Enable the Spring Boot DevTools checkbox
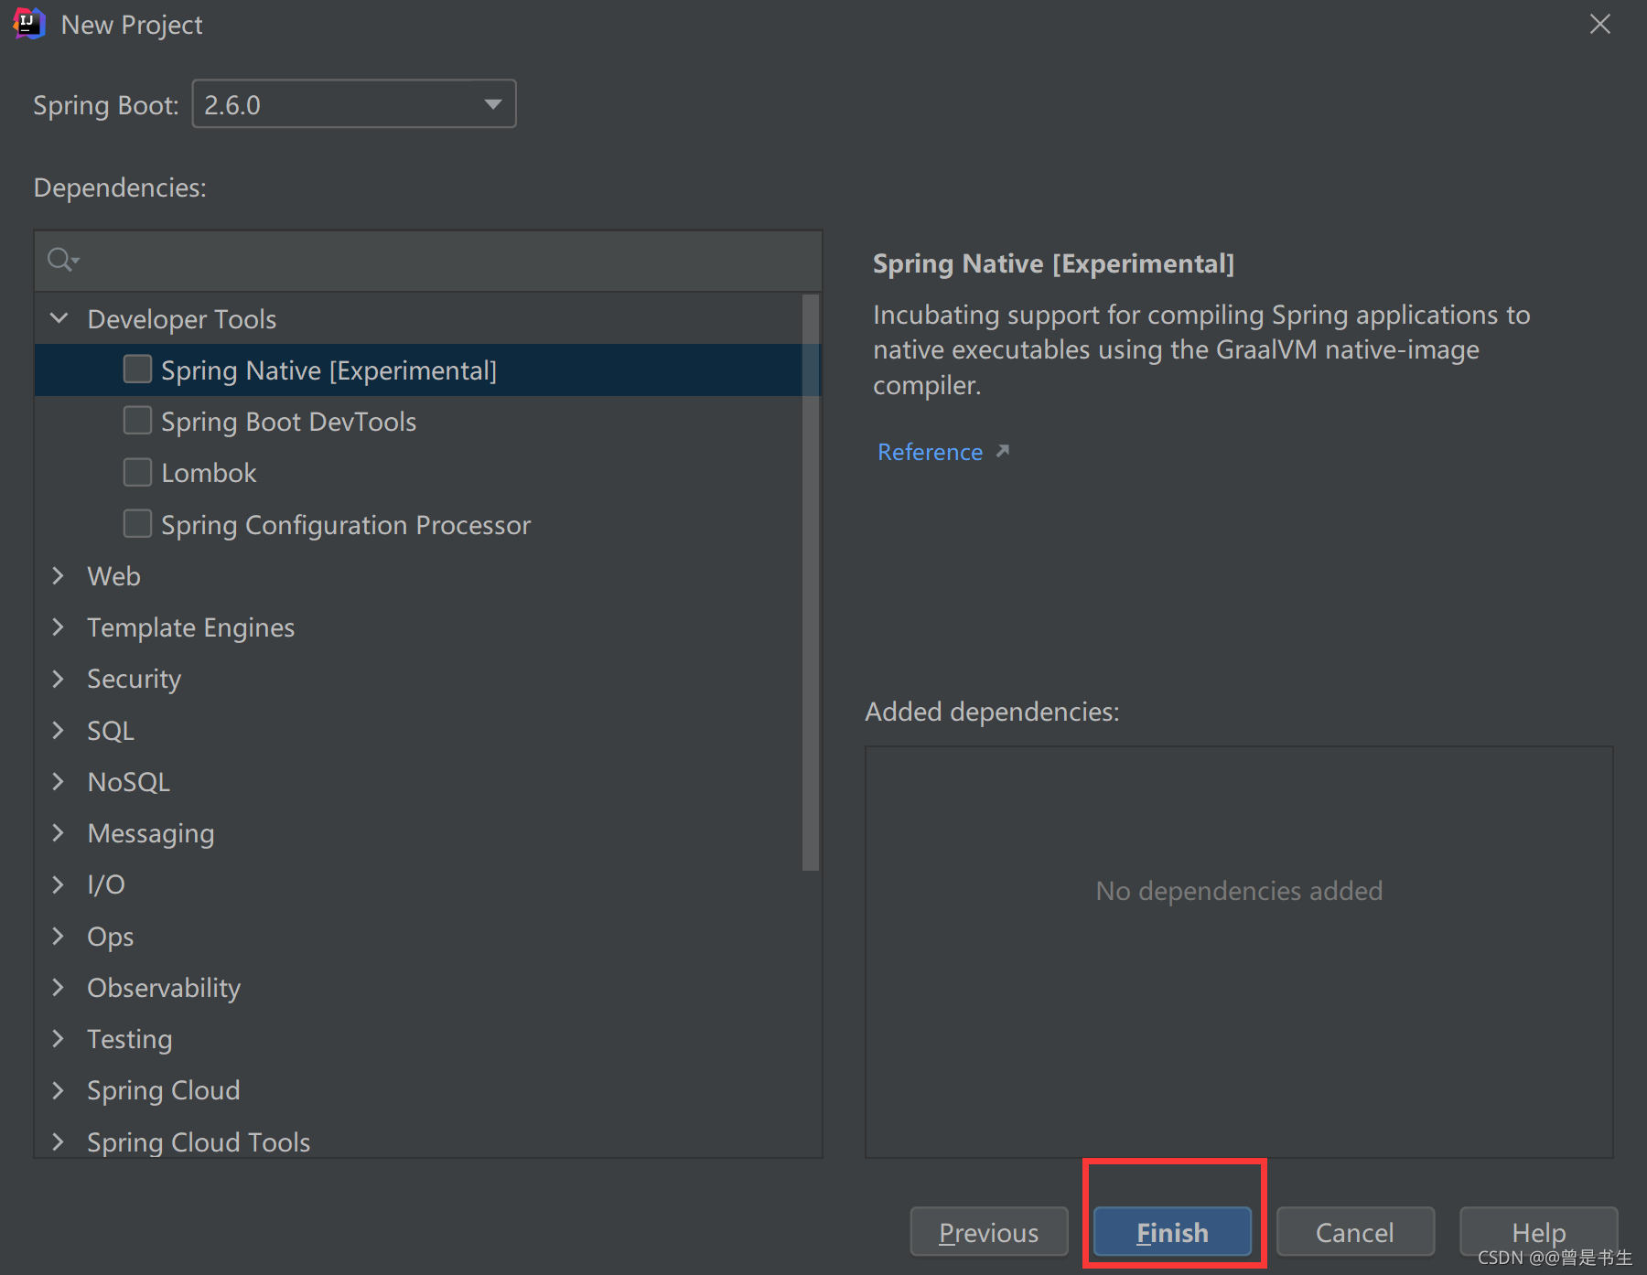This screenshot has height=1275, width=1647. click(x=137, y=421)
